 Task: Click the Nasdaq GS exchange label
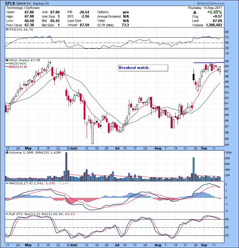[41, 4]
